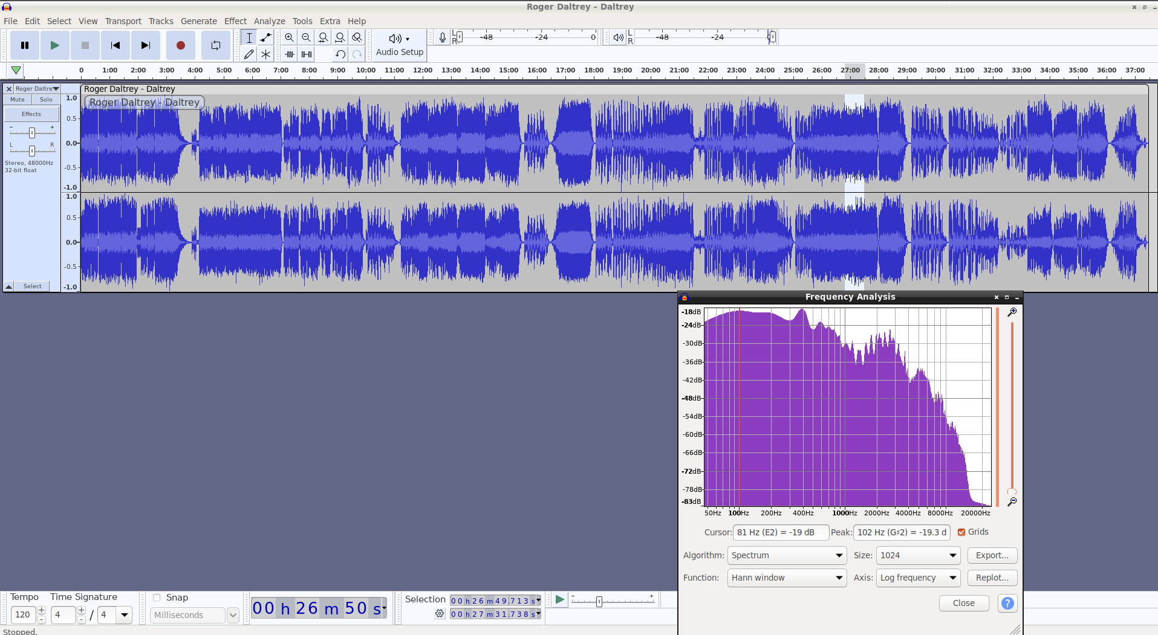
Task: Close the Roger Daltrey track
Action: 9,89
